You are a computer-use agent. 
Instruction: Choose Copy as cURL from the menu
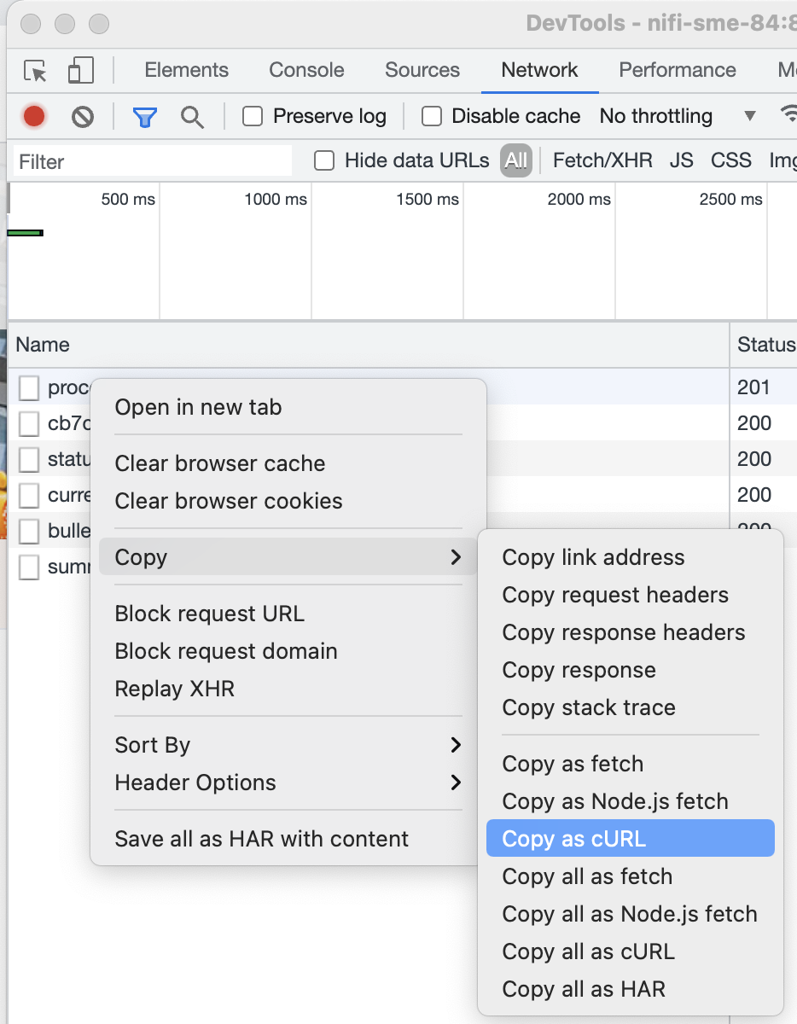coord(630,838)
